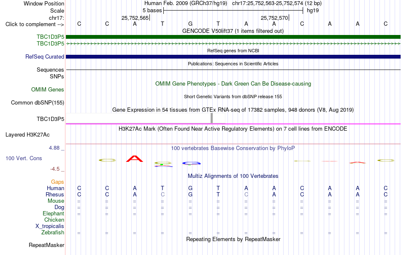
Task: Open the RefSeq Curated track label
Action: [44, 56]
